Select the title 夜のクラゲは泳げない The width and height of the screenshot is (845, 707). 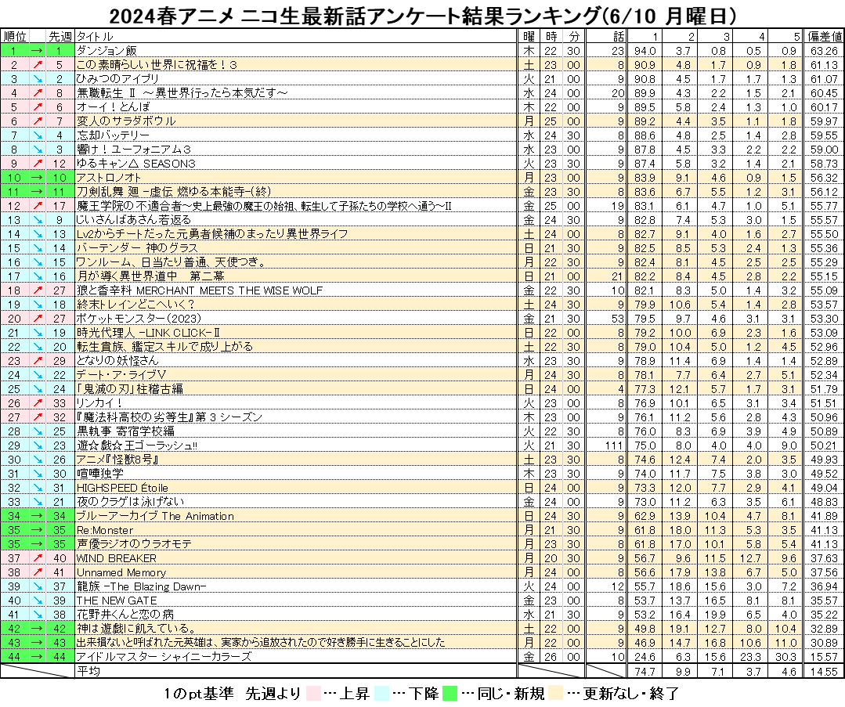131,502
